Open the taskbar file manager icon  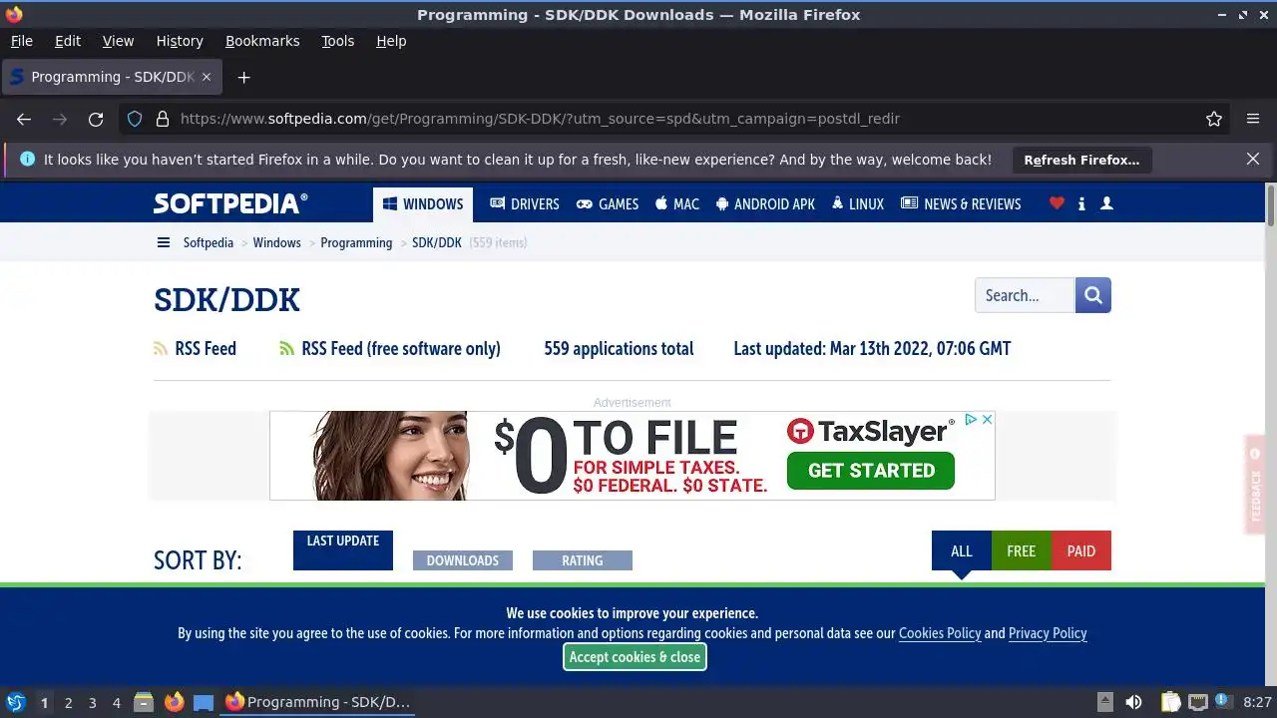144,702
